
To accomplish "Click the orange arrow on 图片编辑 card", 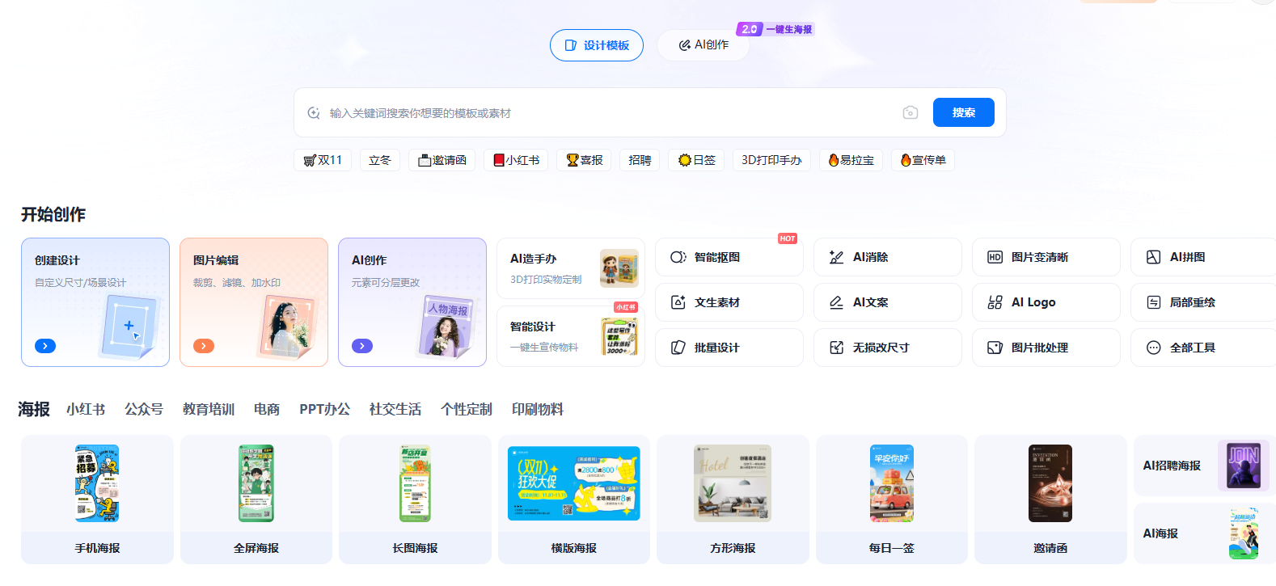I will [x=204, y=346].
